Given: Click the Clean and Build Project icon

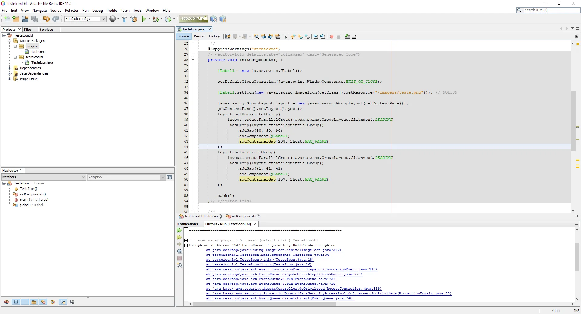Looking at the screenshot, I should tap(133, 19).
